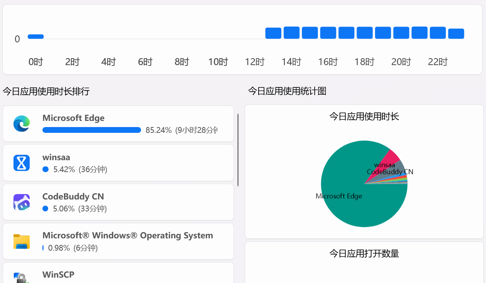
Task: Click the 0时 usage bar on the left
Action: (x=35, y=36)
